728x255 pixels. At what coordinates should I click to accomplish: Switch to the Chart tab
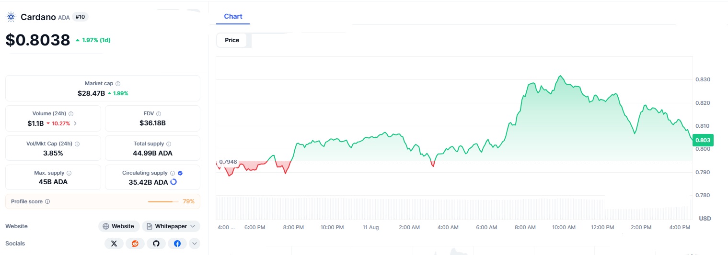(233, 17)
